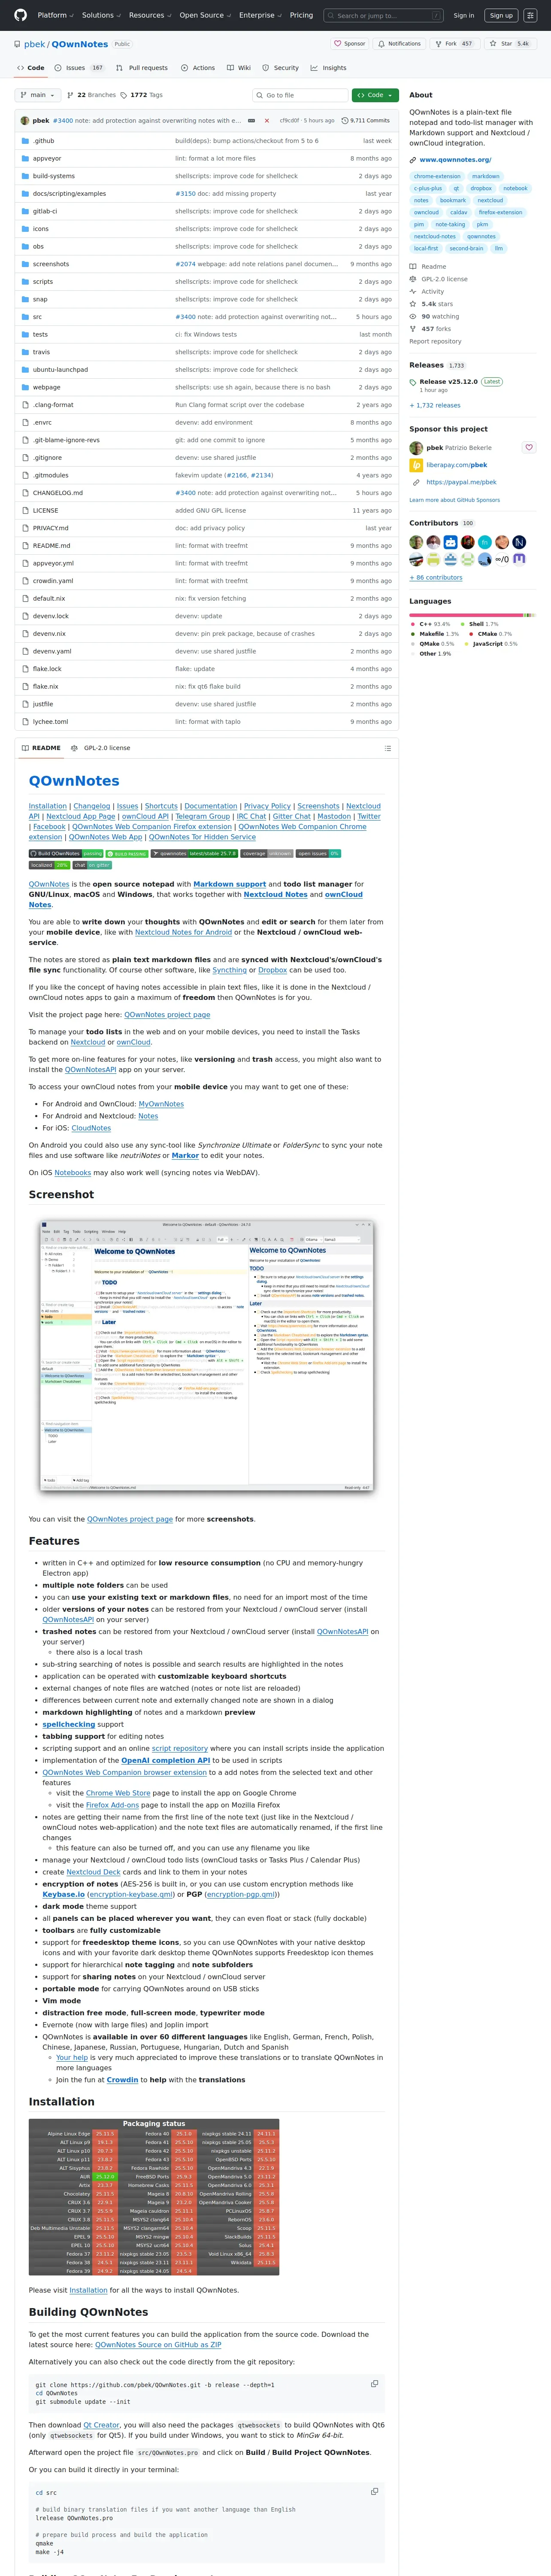The width and height of the screenshot is (551, 2576).
Task: Click the heart sponsor button next to pbek
Action: 529,447
